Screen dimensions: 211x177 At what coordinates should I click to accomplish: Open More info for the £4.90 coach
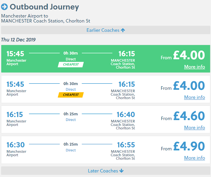click(x=195, y=158)
